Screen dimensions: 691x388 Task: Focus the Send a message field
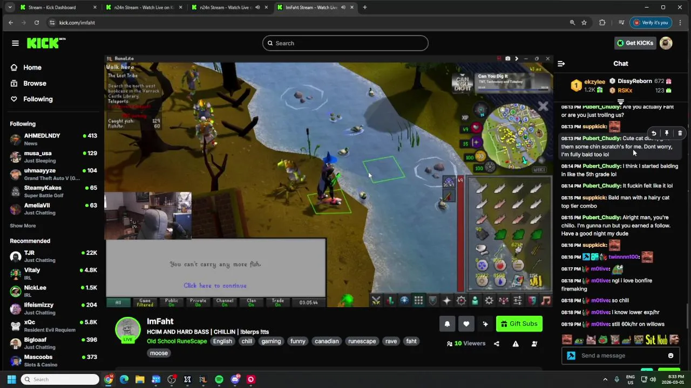[x=621, y=356]
